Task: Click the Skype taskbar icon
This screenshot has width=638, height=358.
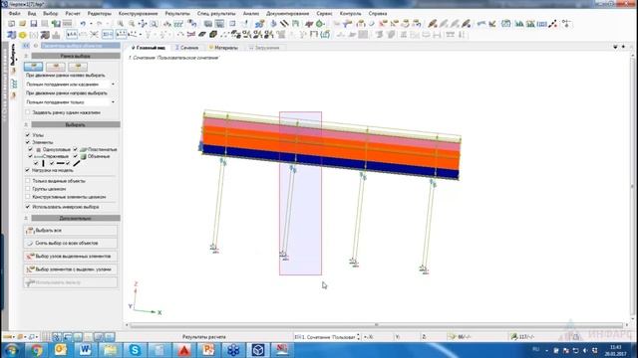Action: point(135,349)
